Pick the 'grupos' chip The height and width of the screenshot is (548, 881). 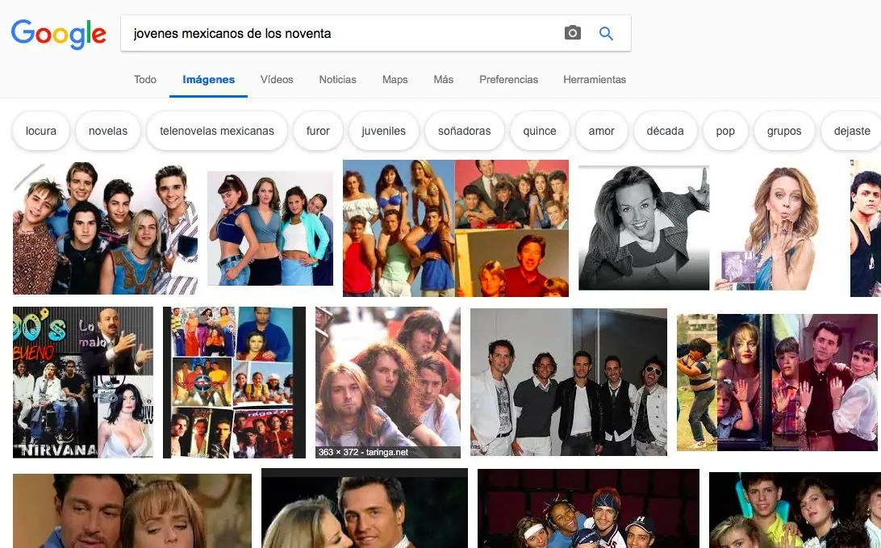[x=784, y=131]
